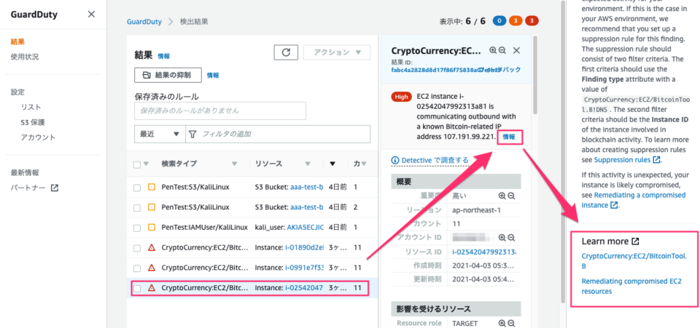Click high severity triangle of i-01890d2e row
The width and height of the screenshot is (700, 328).
[152, 247]
